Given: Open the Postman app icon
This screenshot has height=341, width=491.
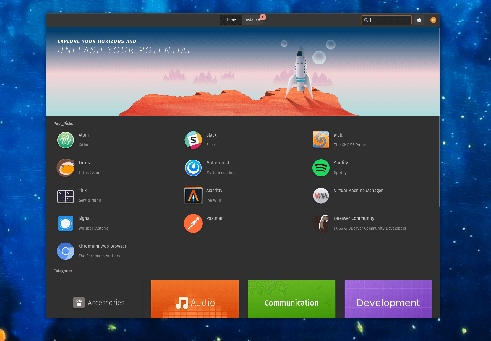Looking at the screenshot, I should [x=193, y=223].
